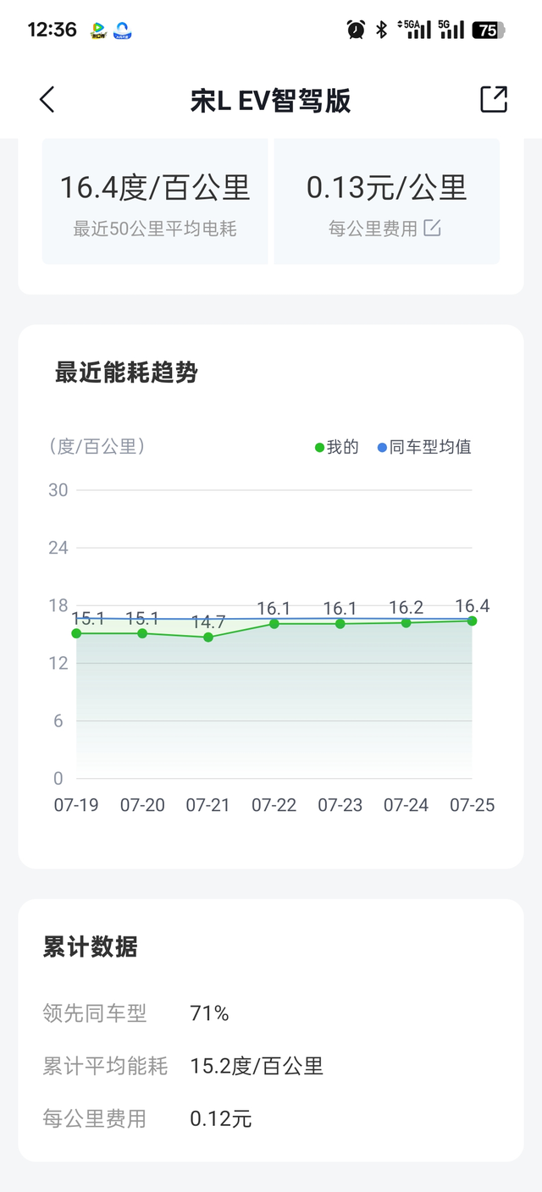This screenshot has width=542, height=1192.
Task: Tap the 16.4 data point on chart
Action: click(x=471, y=620)
